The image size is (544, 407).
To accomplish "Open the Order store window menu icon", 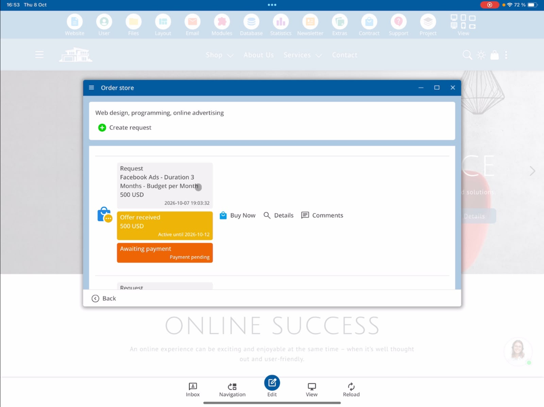I will (x=92, y=88).
